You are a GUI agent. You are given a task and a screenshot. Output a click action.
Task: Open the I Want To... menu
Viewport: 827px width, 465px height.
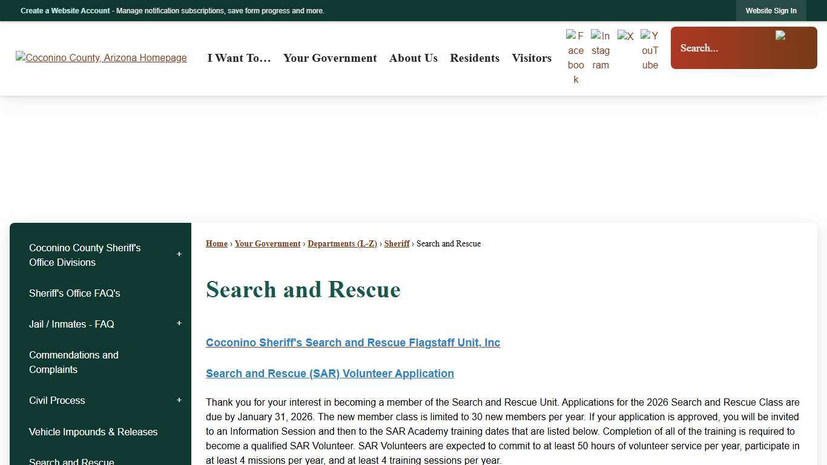tap(239, 58)
